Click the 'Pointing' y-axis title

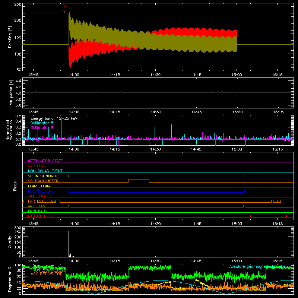click(x=10, y=37)
